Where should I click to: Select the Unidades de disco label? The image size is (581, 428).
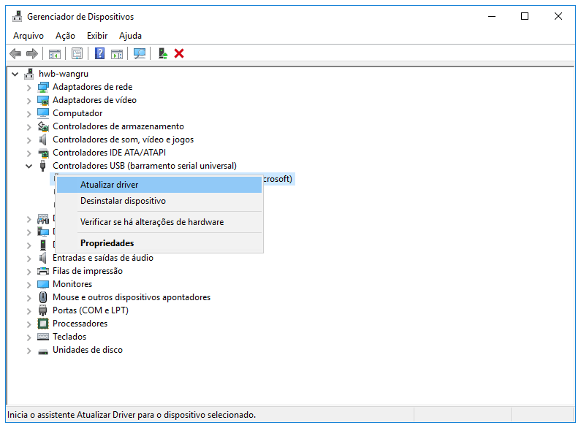88,350
